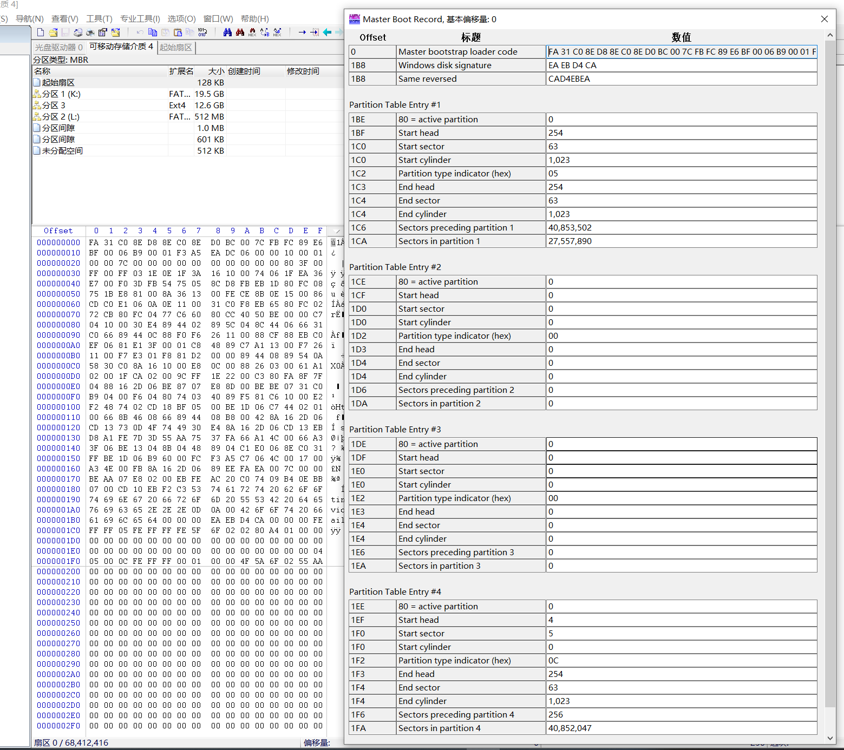The image size is (844, 750).
Task: Sort the list by the 扩展名 column header
Action: (181, 71)
